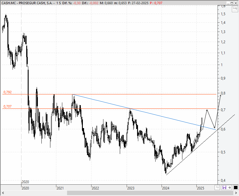
Task: Click the 2021 time axis label
Action: click(60, 188)
